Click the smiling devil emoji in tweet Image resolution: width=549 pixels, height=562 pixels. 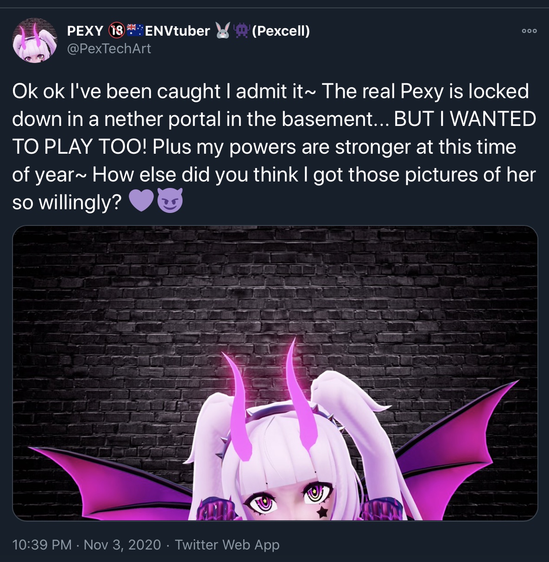click(x=170, y=201)
